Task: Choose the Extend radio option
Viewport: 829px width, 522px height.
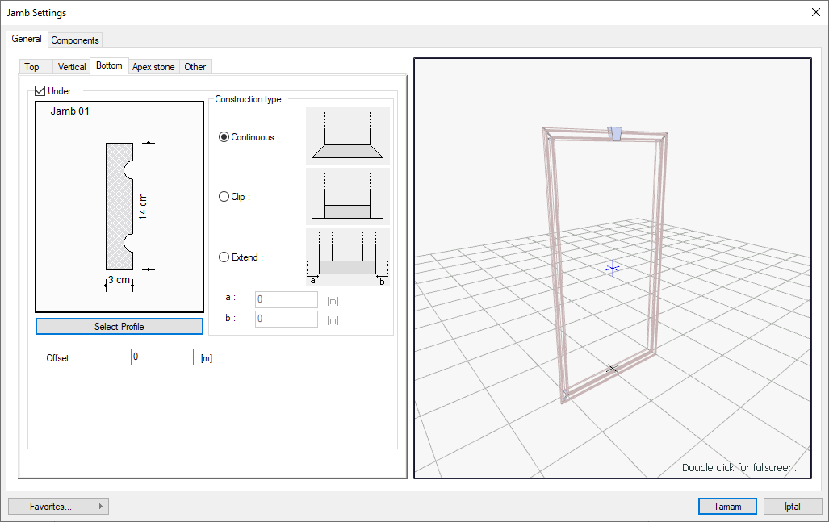Action: 224,257
